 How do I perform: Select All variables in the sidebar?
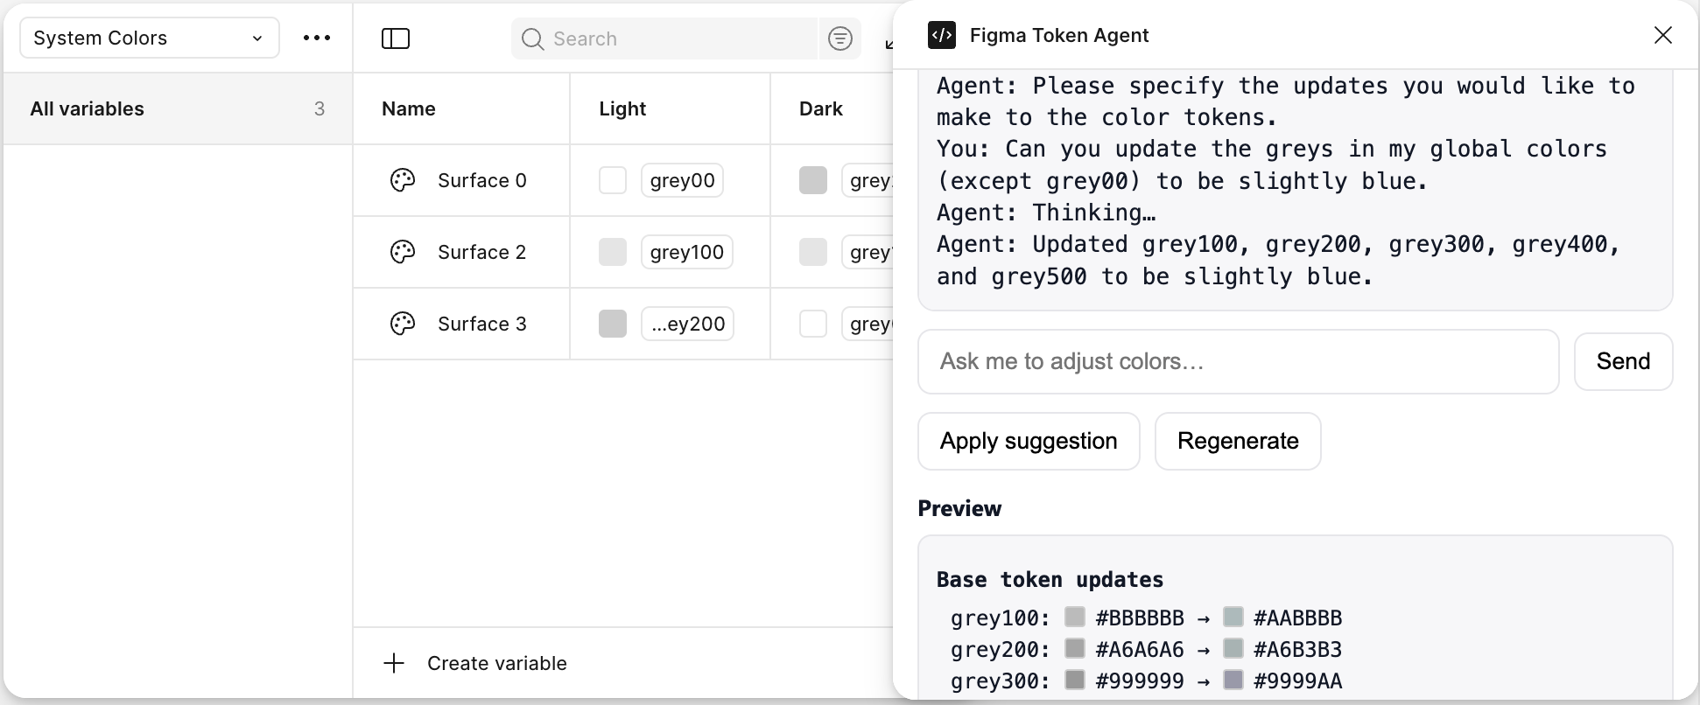(177, 108)
